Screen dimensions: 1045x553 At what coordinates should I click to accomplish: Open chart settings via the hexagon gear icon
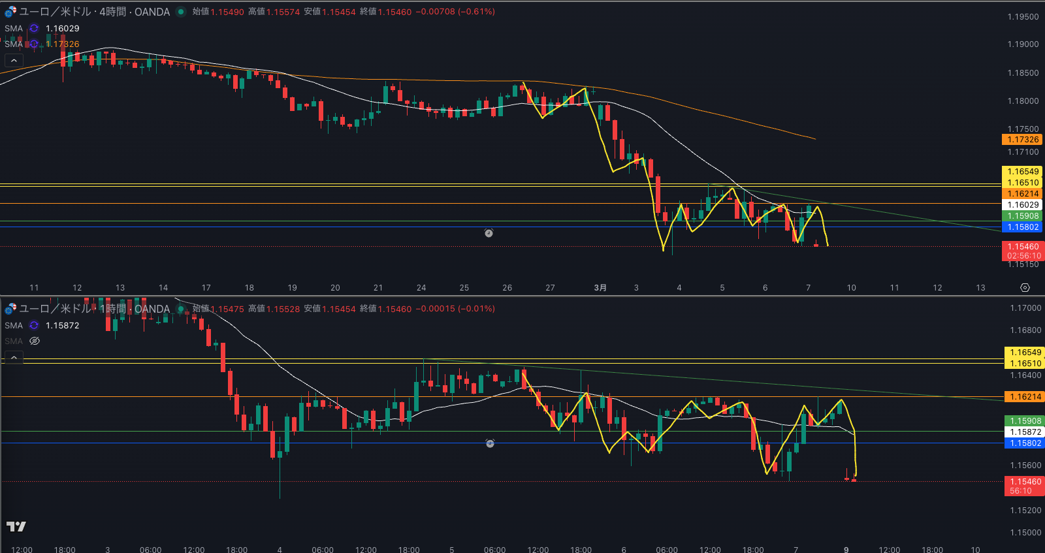tap(1025, 288)
